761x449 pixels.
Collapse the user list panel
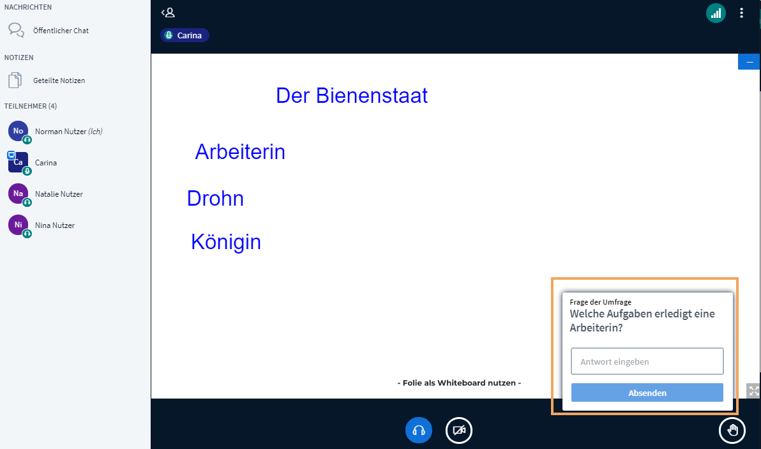168,12
